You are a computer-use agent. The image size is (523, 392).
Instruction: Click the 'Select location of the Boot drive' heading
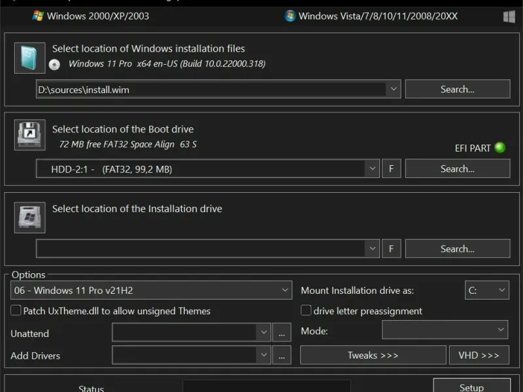coord(123,129)
